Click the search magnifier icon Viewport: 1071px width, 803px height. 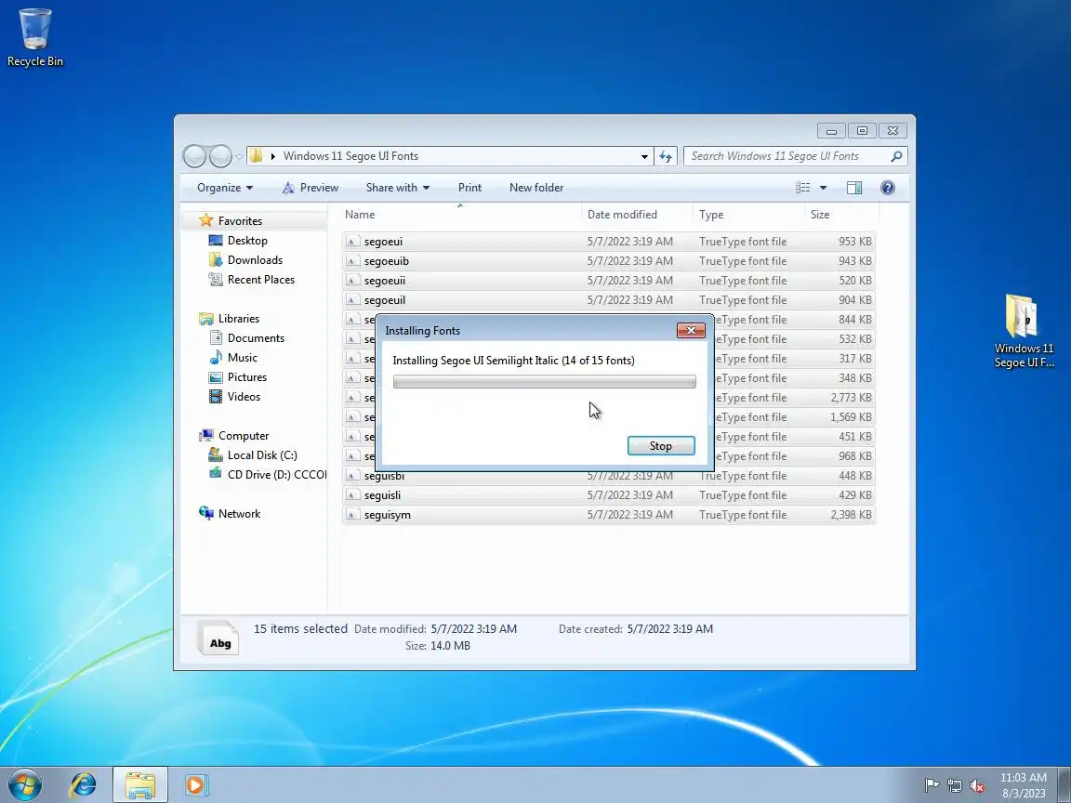click(897, 156)
